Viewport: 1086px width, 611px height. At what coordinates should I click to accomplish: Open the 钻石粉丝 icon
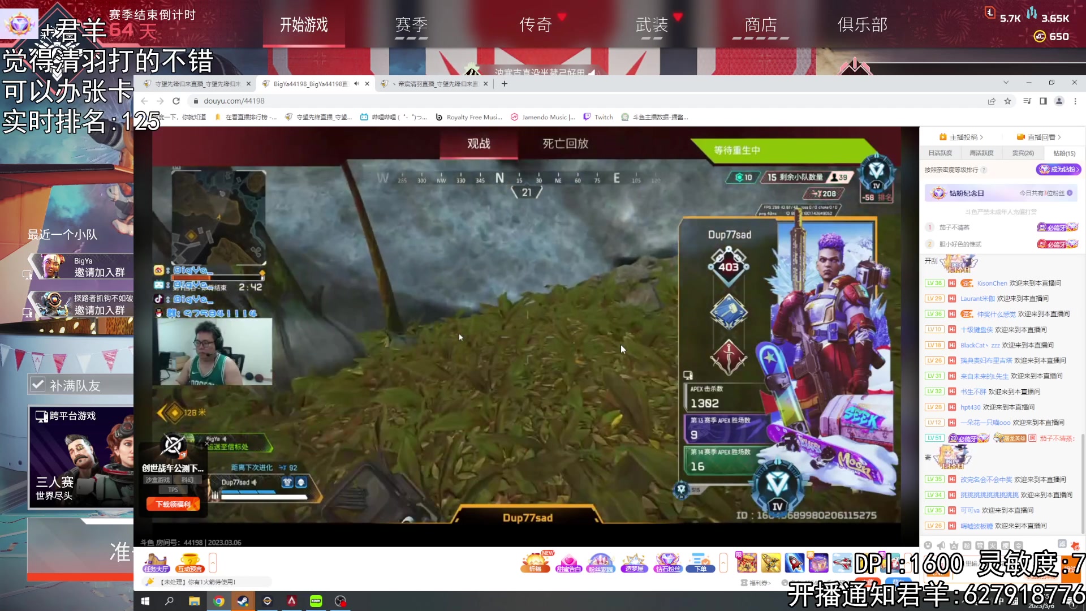click(667, 563)
